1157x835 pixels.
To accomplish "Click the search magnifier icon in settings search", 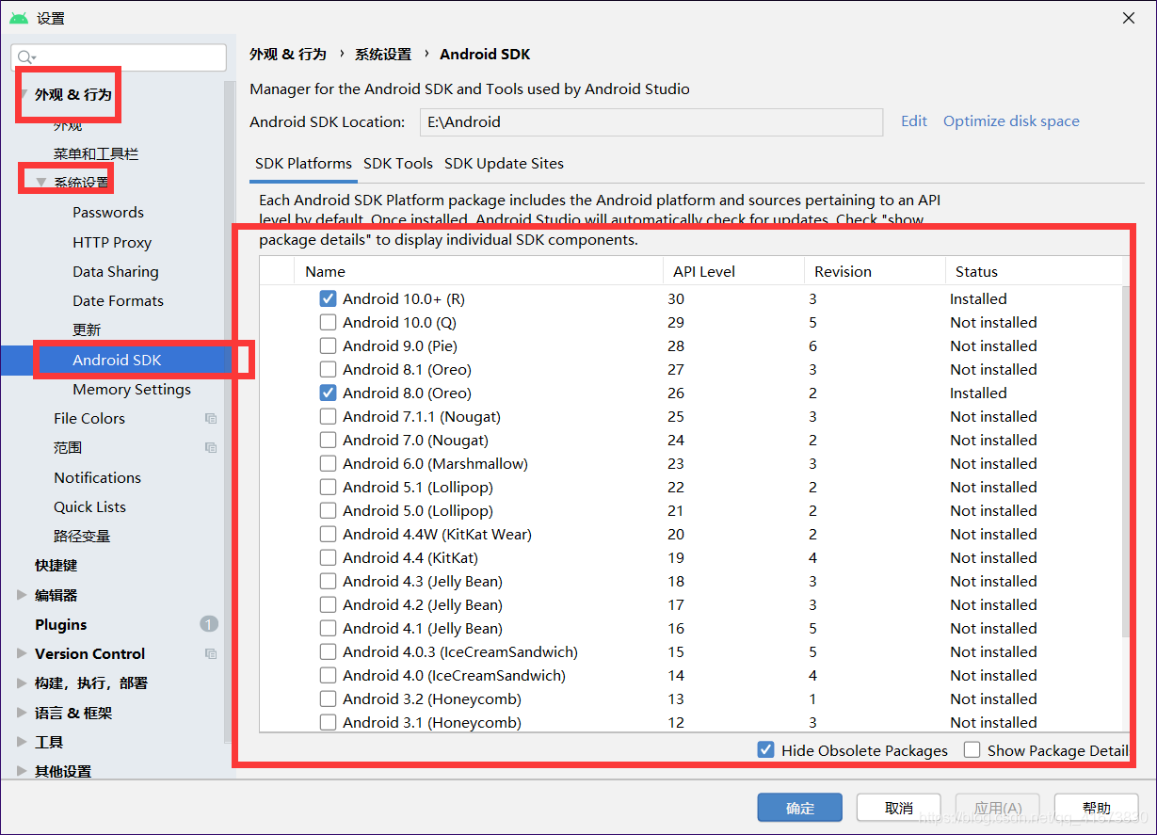I will [25, 57].
